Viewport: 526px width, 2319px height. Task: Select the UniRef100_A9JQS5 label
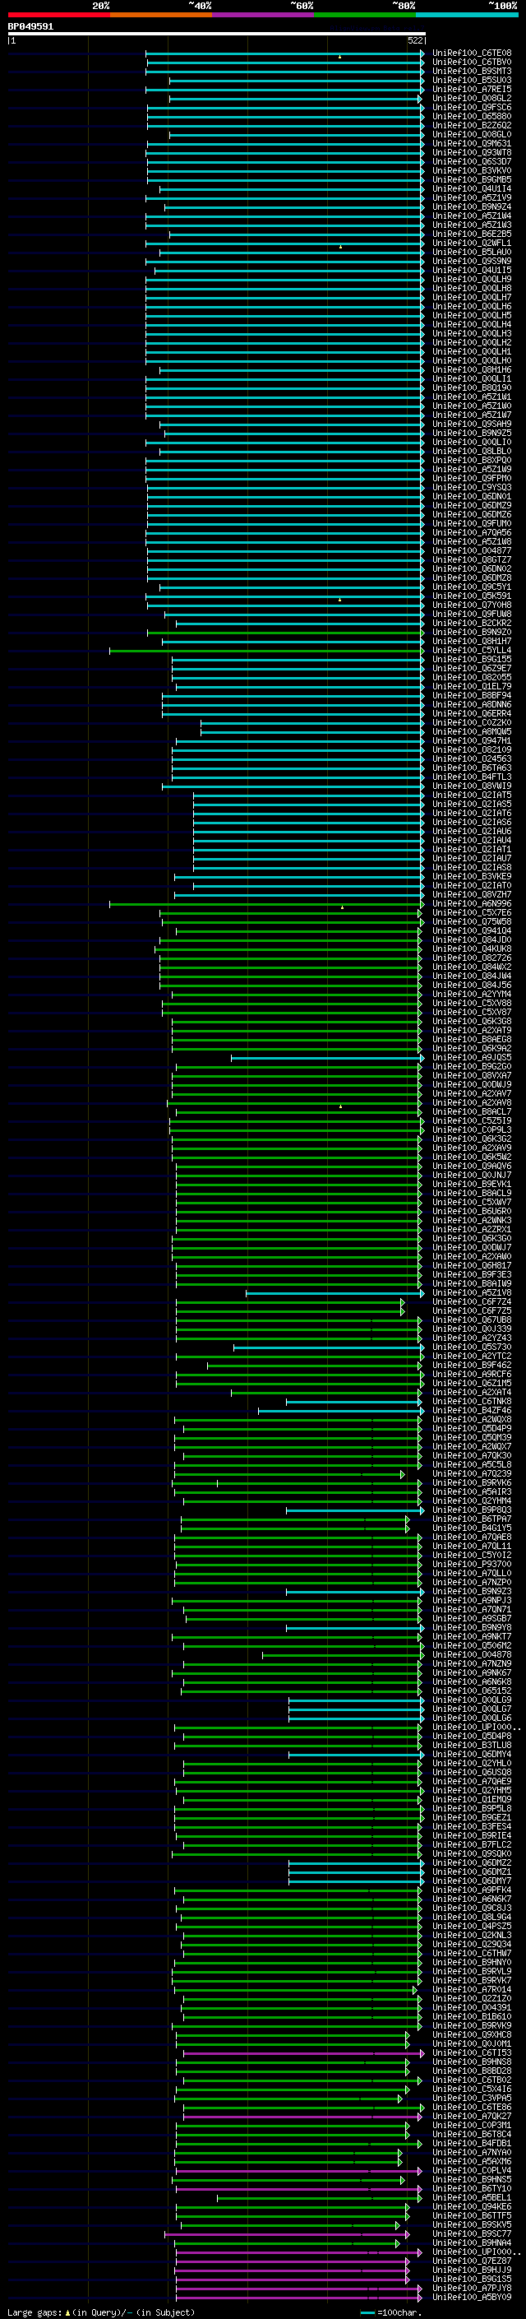click(x=471, y=1058)
